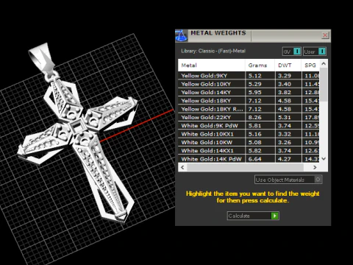Select the White Gold:14K PdW row
The image size is (353, 265).
tap(249, 159)
